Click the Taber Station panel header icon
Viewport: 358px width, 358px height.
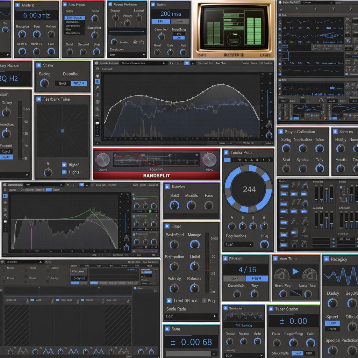click(x=271, y=309)
